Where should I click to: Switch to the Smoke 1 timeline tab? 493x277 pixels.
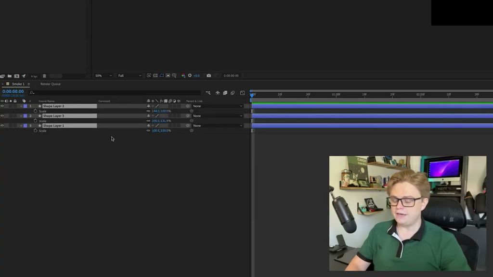point(18,84)
